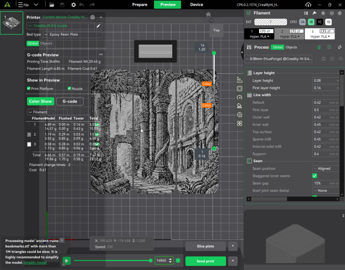Toggle the Print Platform checkbox

[29, 89]
